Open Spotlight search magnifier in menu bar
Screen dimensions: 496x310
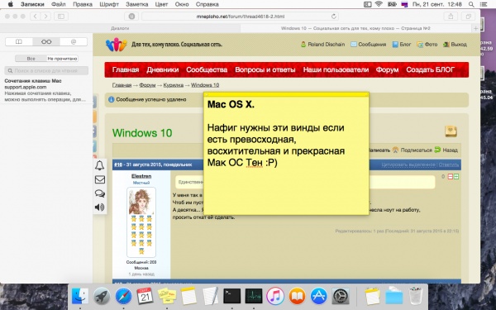[471, 4]
